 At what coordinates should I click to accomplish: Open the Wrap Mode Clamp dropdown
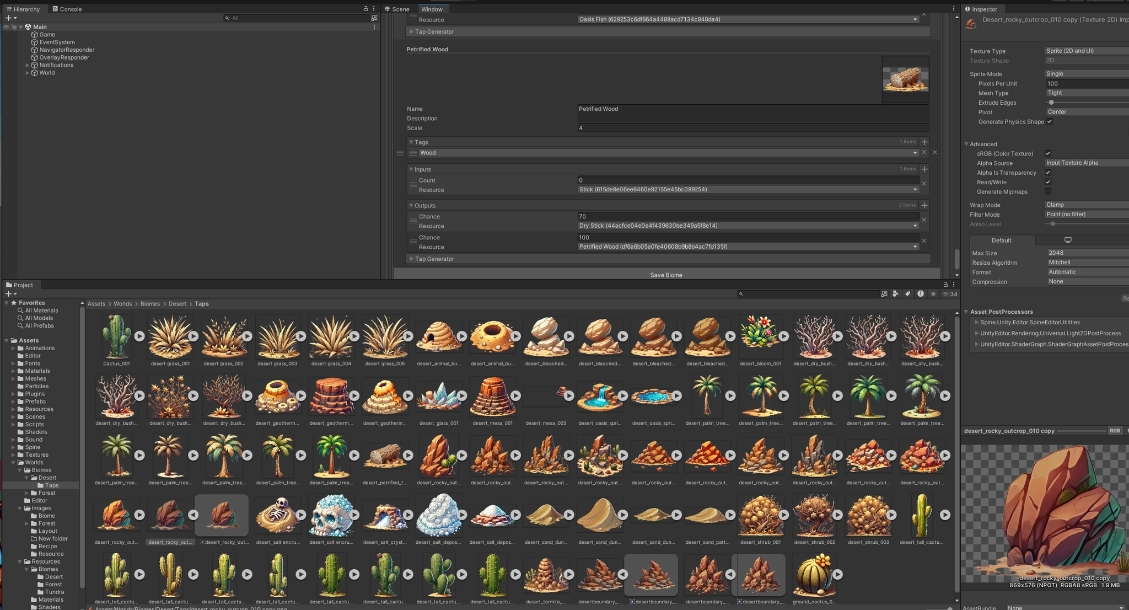pyautogui.click(x=1086, y=205)
